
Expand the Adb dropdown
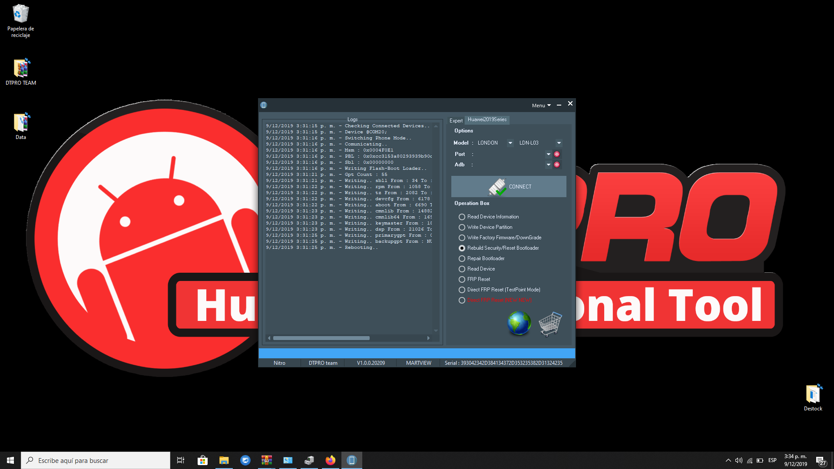549,165
